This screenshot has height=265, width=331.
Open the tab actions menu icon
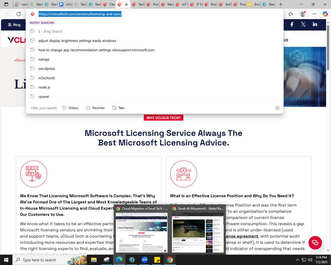pos(6,4)
